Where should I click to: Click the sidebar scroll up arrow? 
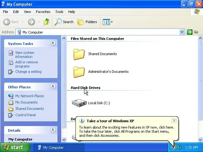[x=64, y=38]
